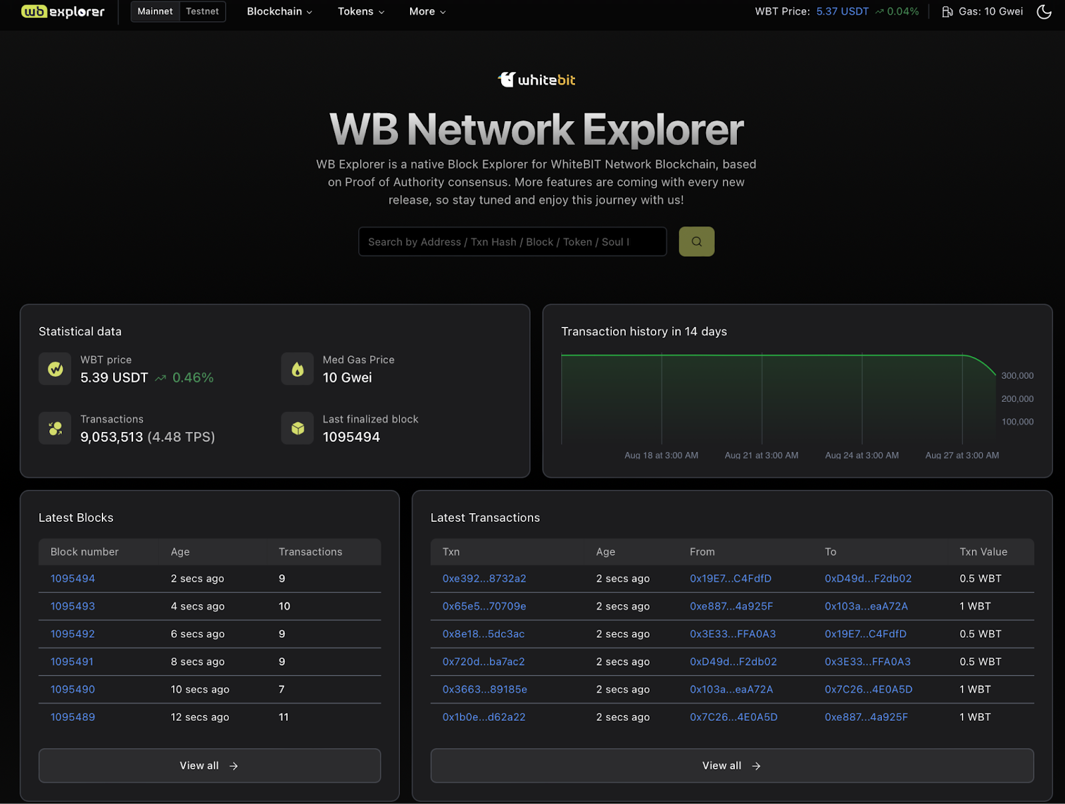Open block 1095489 details

[x=73, y=717]
